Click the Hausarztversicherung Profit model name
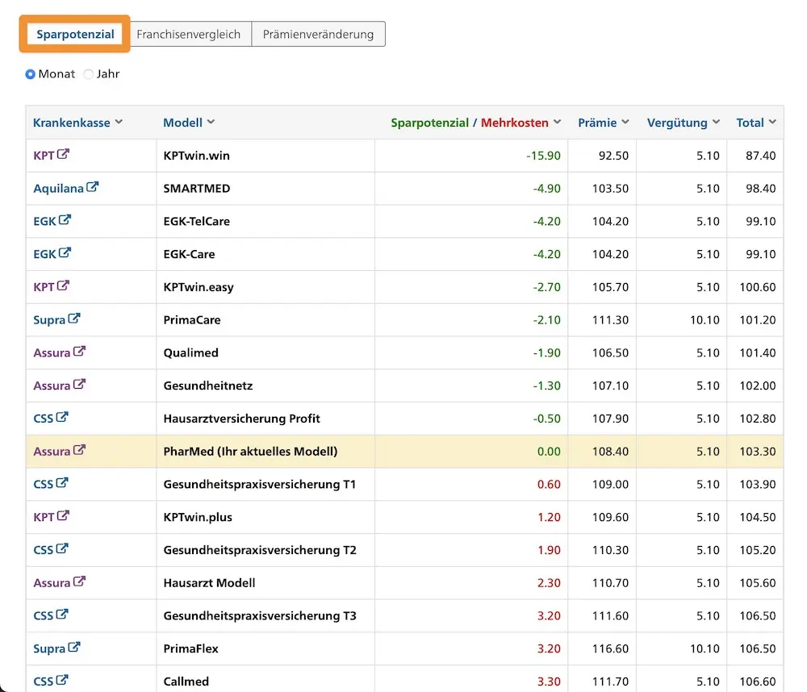Viewport: 807px width, 692px height. (x=242, y=419)
